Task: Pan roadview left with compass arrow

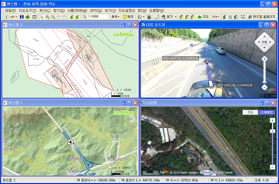Action: 259,42
